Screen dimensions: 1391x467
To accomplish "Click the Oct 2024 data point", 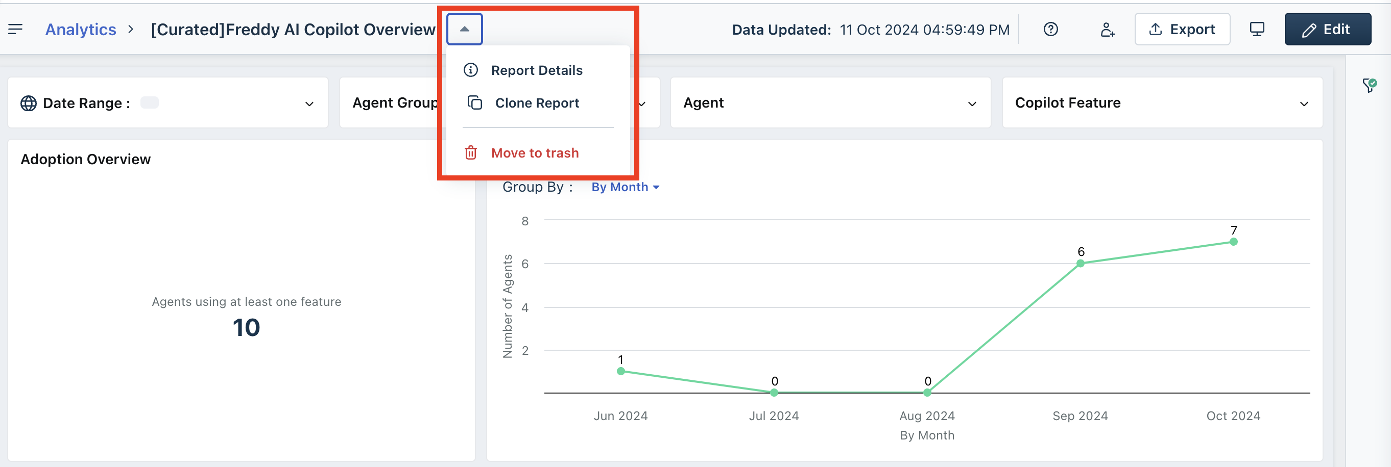I will [1233, 242].
